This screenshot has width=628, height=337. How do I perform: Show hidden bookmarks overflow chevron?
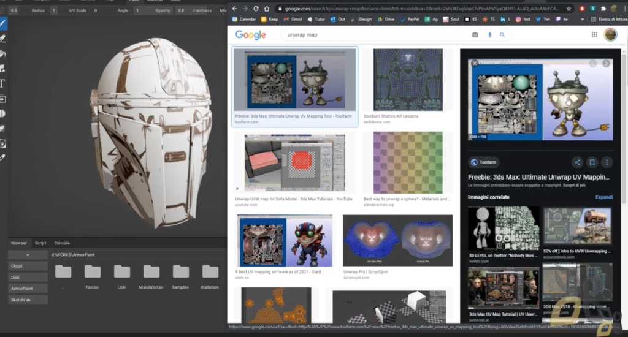582,19
